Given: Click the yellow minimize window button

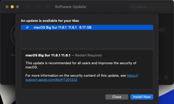Looking at the screenshot, I should point(12,7).
